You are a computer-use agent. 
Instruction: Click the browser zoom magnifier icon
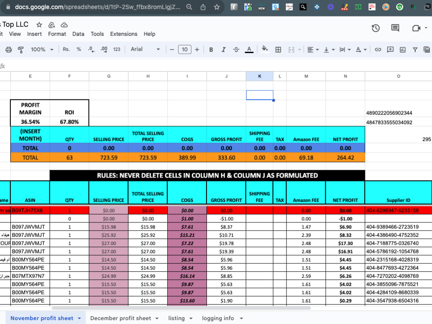click(189, 7)
